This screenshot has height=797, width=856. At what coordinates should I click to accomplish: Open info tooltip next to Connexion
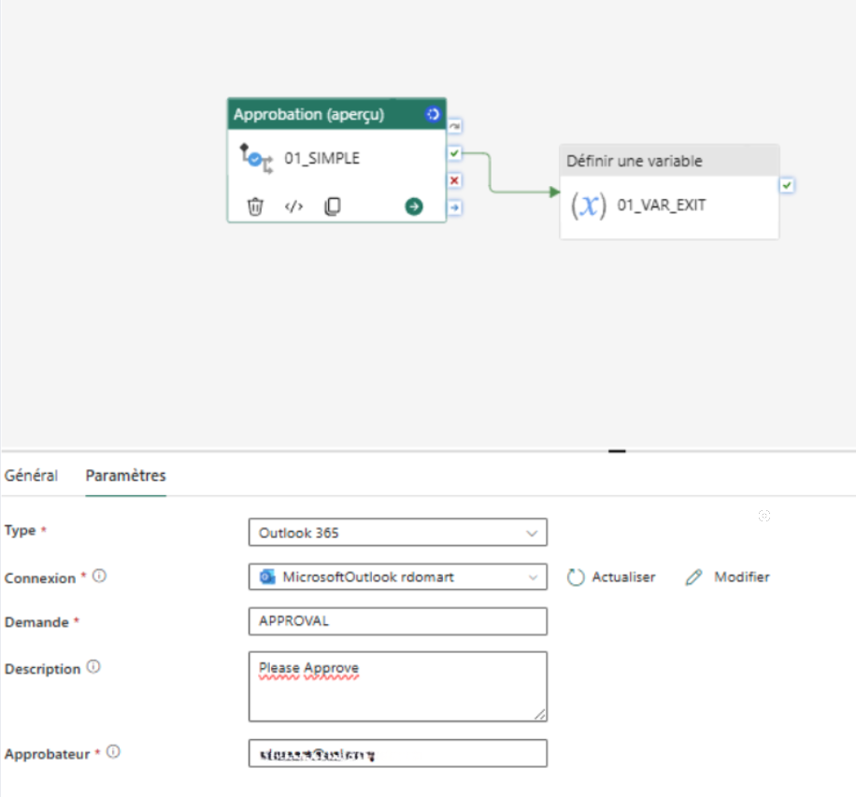coord(99,576)
